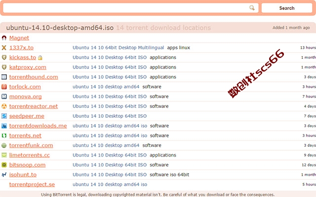Click the torrentdownloads.me site icon

pos(4,126)
